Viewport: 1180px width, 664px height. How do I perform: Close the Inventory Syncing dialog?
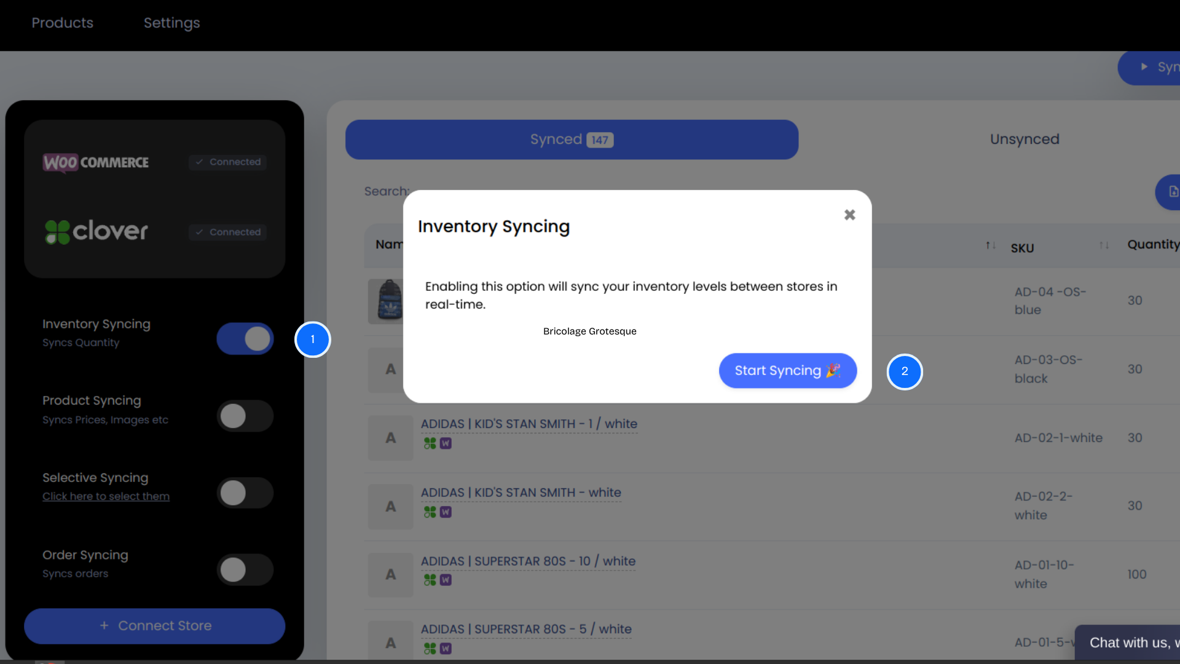pyautogui.click(x=849, y=215)
